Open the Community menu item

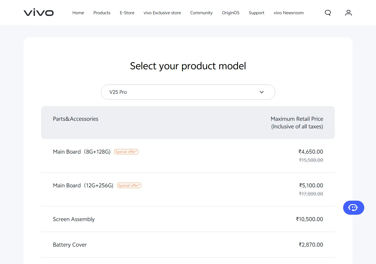click(201, 13)
